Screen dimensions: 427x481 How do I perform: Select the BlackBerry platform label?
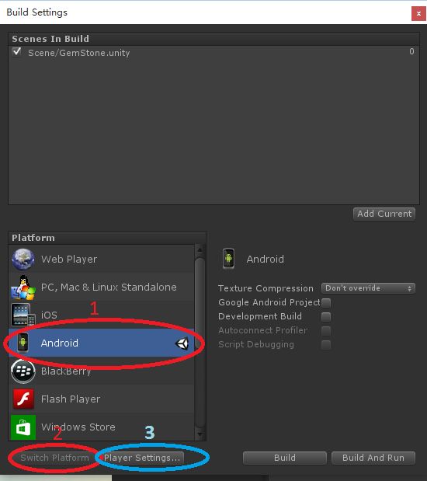click(x=66, y=371)
